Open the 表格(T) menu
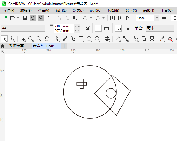177x141 pixels. click(149, 11)
